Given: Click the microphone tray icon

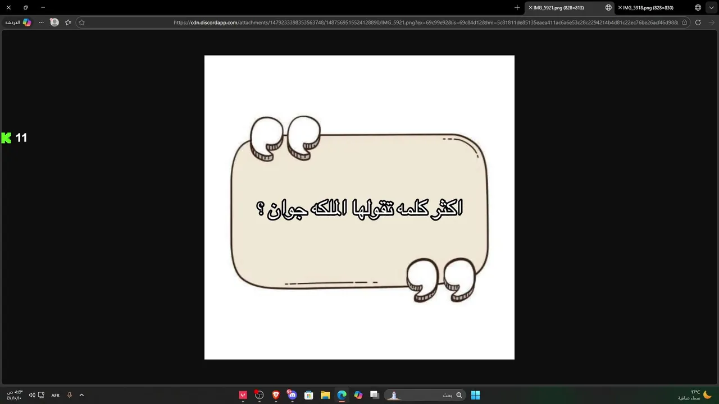Looking at the screenshot, I should point(70,395).
